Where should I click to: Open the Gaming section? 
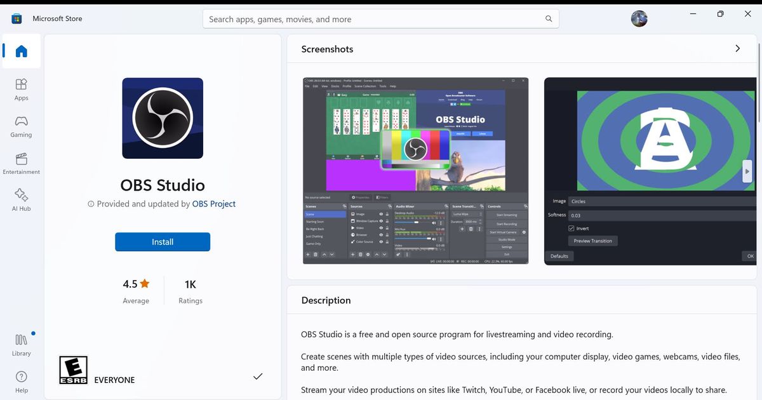coord(22,126)
